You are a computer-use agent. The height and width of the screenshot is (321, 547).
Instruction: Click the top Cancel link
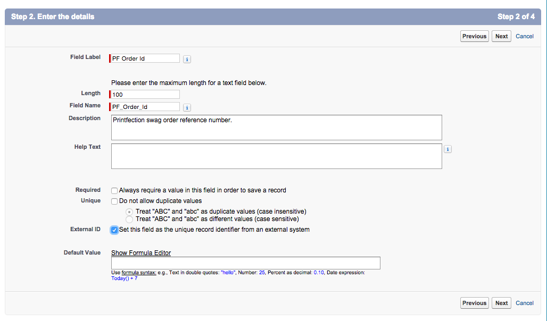(x=525, y=36)
